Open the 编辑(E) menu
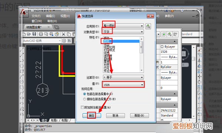 50,16
